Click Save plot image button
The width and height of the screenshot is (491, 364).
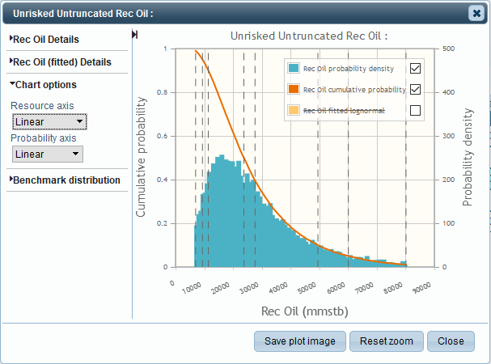coord(300,341)
